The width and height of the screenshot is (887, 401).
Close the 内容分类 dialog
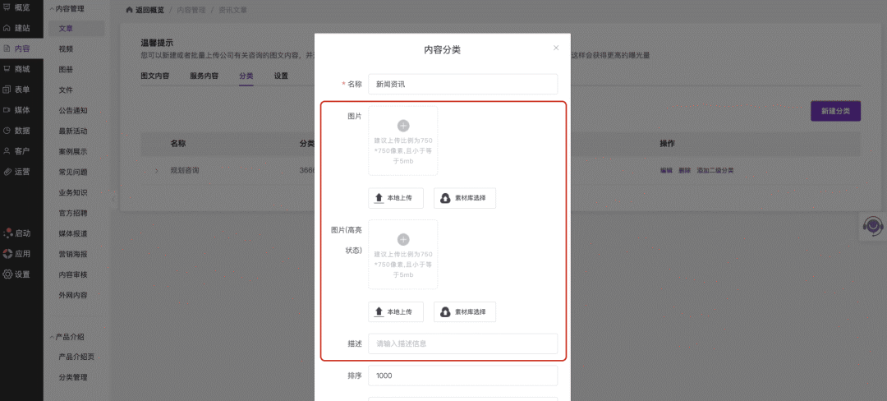[556, 48]
